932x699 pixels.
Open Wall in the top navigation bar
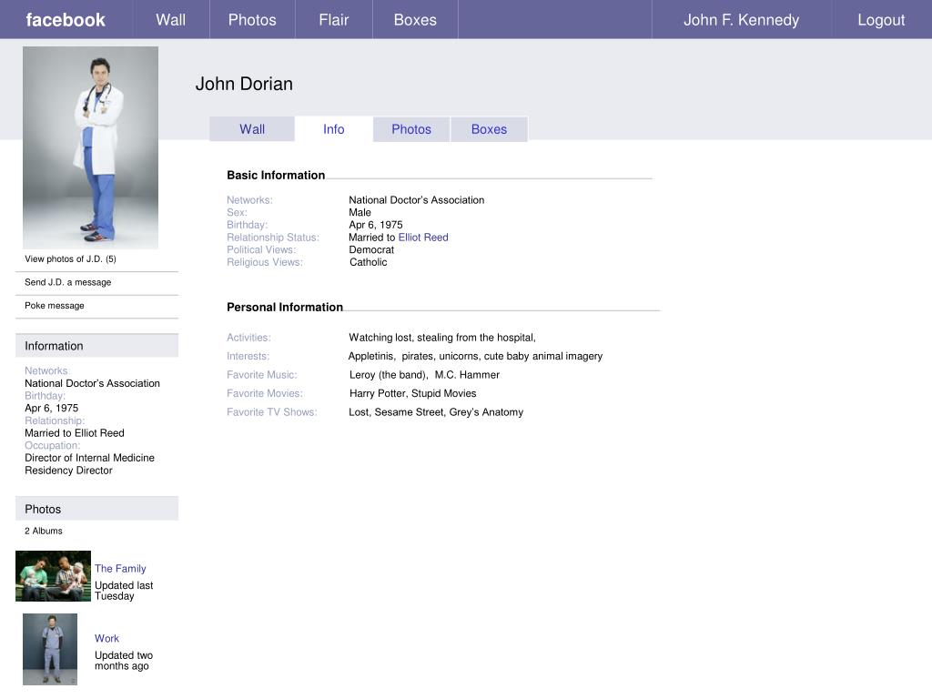coord(170,20)
